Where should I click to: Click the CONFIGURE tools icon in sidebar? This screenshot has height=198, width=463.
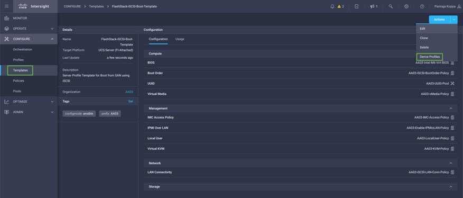tap(6, 39)
